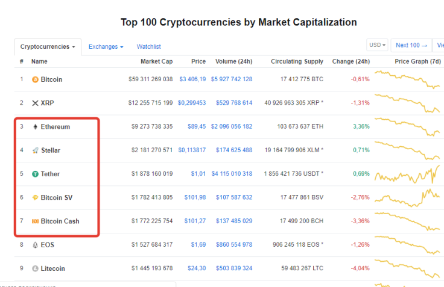The image size is (444, 287).
Task: Select XRP supply 40 926 963 305 XRP
Action: [x=294, y=103]
